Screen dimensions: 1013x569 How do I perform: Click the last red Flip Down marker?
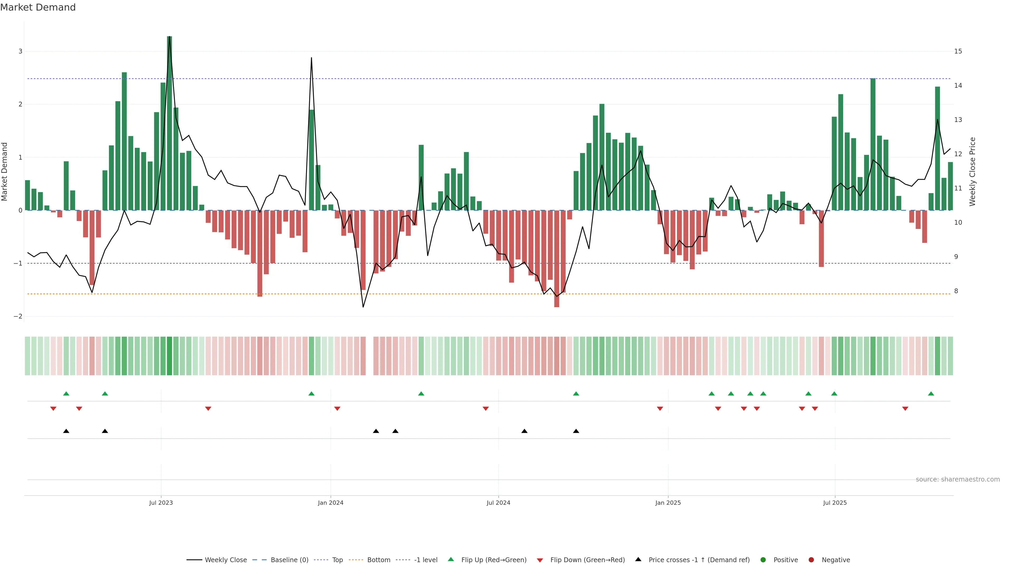click(905, 409)
